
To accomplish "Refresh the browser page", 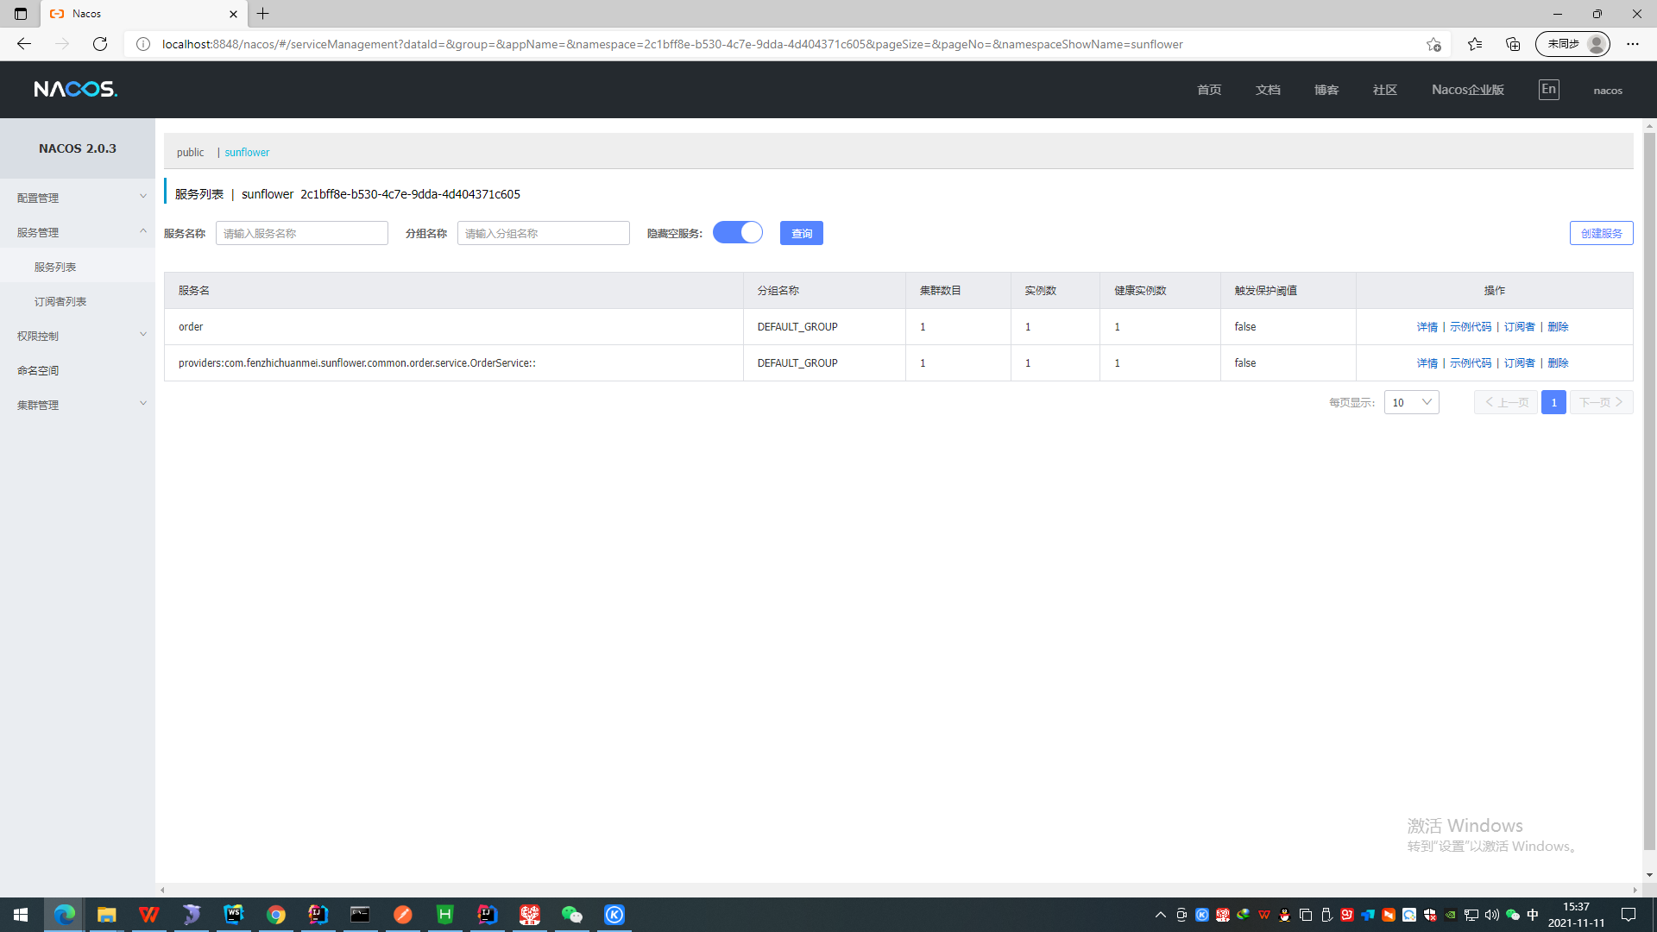I will tap(100, 44).
